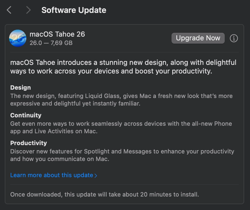Click the 26.0 version number
This screenshot has height=210, width=250.
click(x=36, y=43)
